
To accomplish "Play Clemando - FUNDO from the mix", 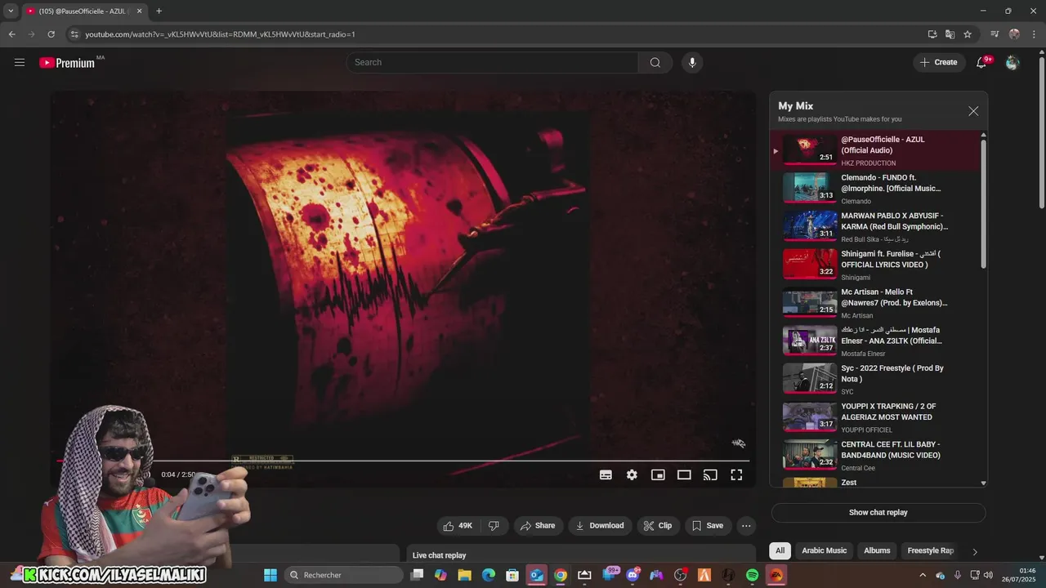I will (874, 189).
